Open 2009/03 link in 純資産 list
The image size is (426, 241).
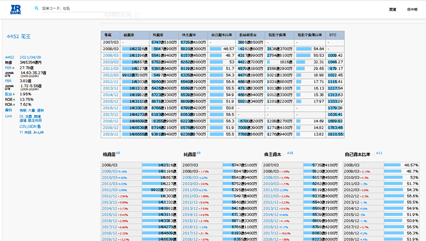pos(190,178)
